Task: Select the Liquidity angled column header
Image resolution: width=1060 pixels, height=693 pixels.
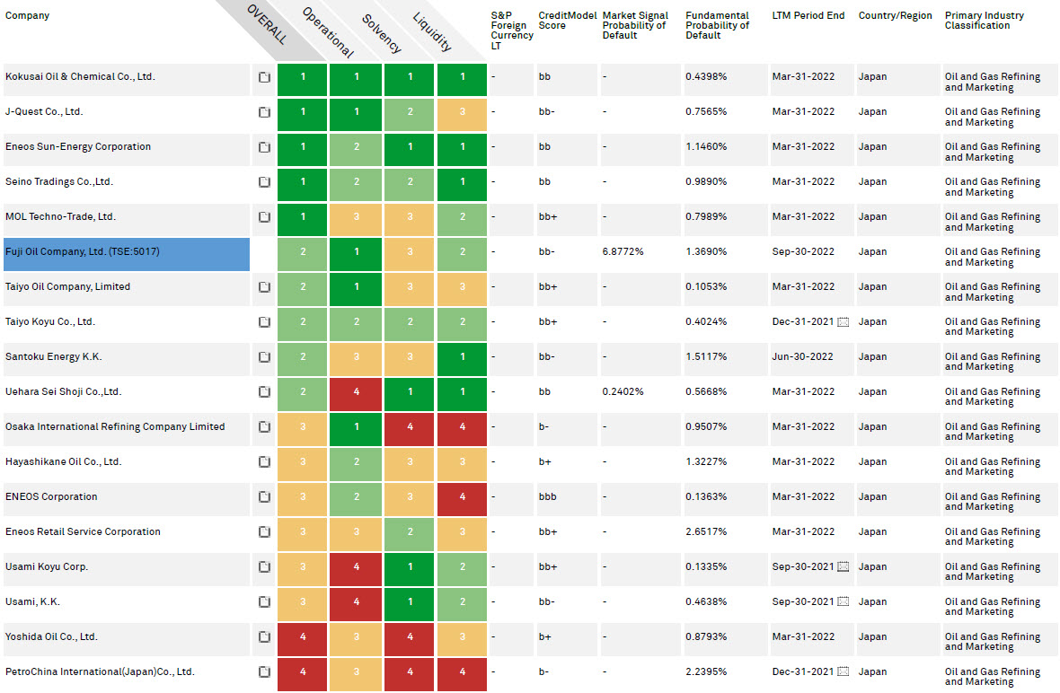Action: coord(431,31)
